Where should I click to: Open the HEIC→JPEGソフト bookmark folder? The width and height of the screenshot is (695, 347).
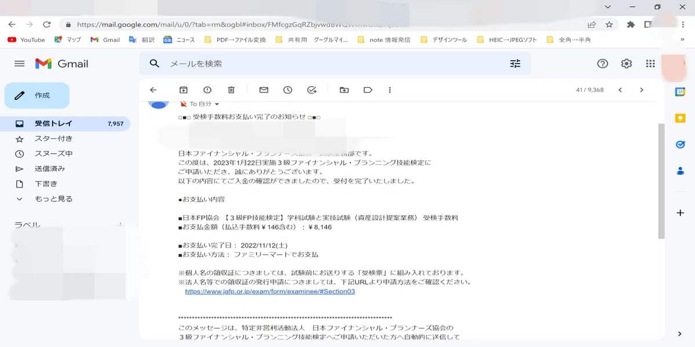pyautogui.click(x=507, y=40)
